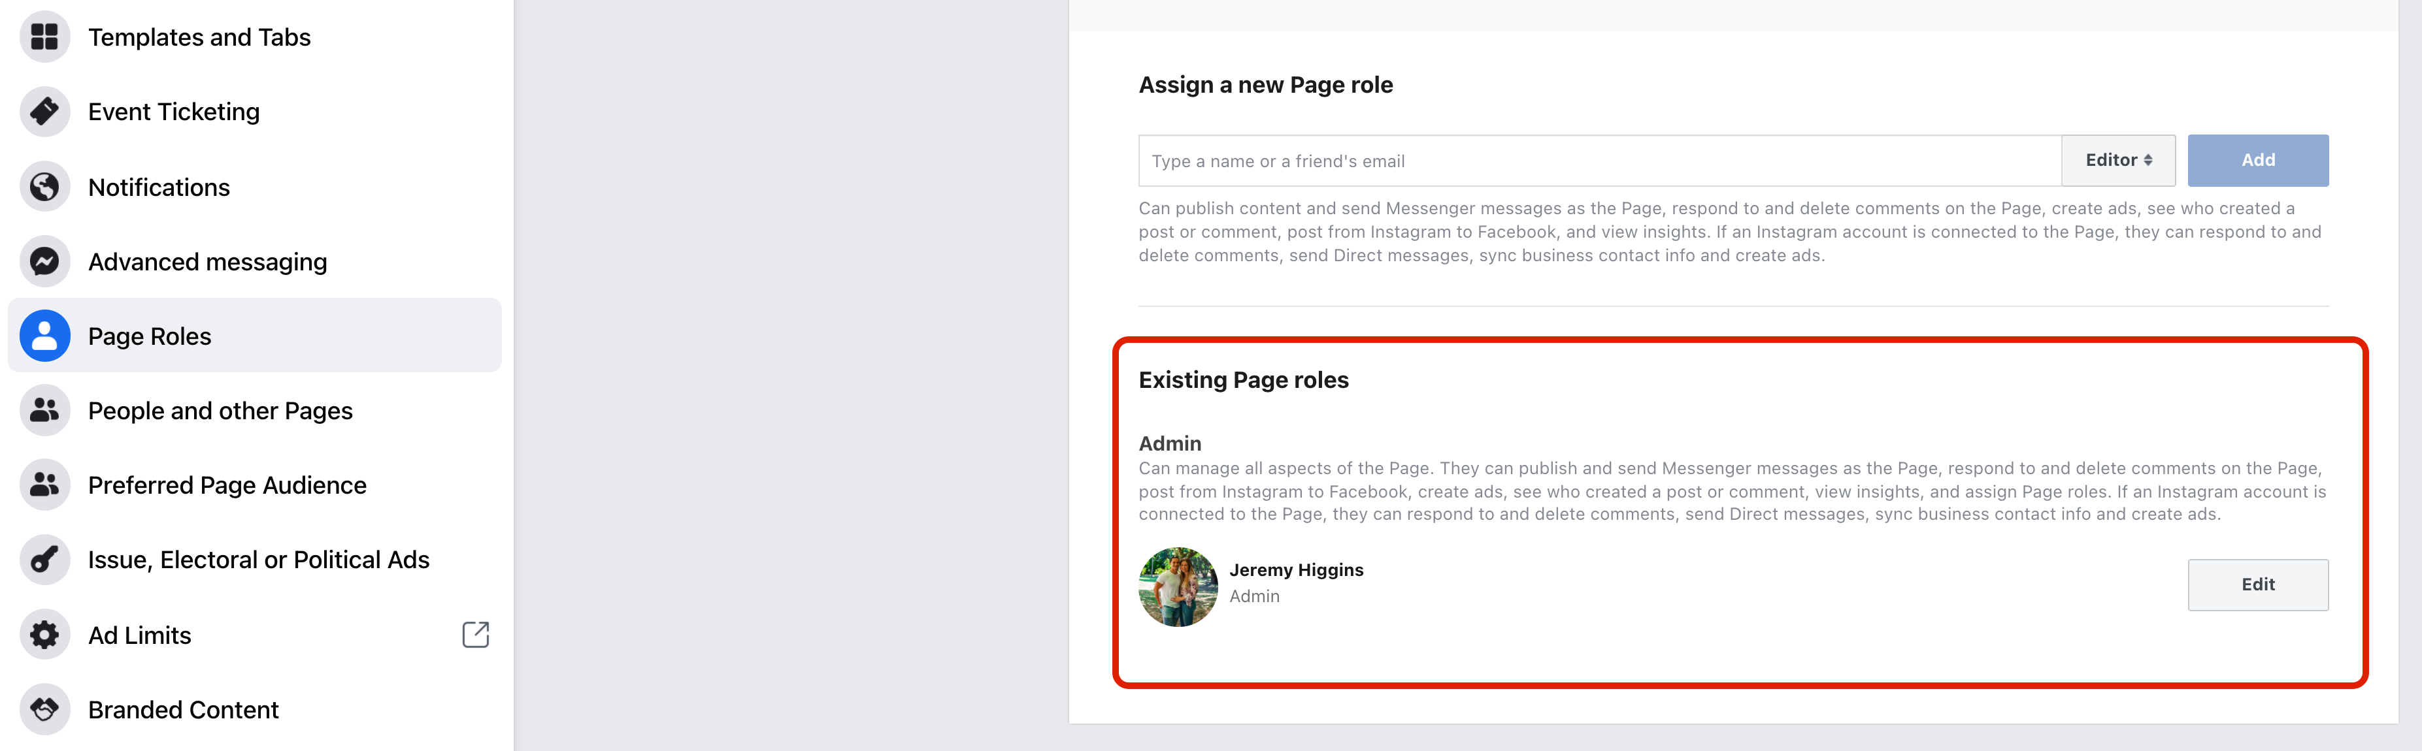2422x751 pixels.
Task: Click the Notifications globe icon
Action: (x=44, y=187)
